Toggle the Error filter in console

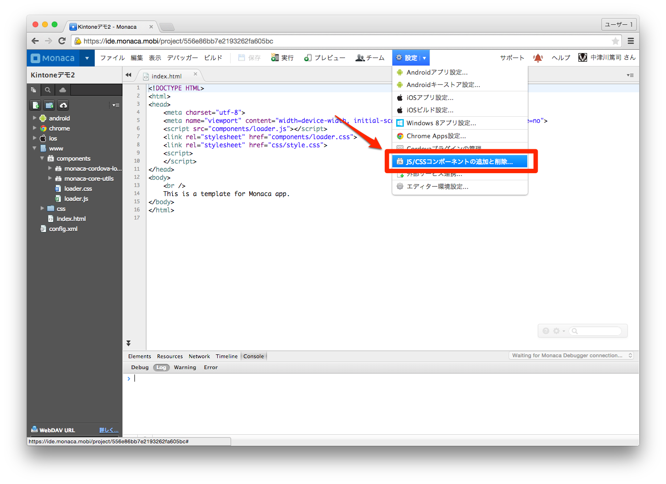coord(211,367)
